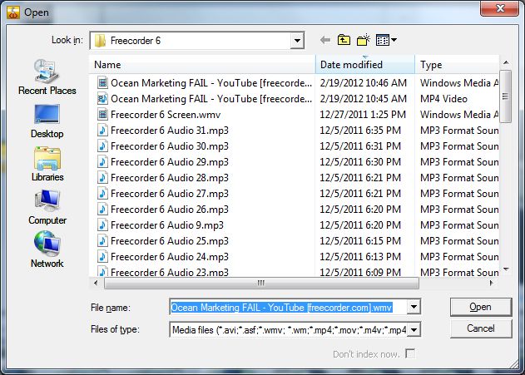Click the date 2/19/2012 10:45 AM

tap(364, 99)
